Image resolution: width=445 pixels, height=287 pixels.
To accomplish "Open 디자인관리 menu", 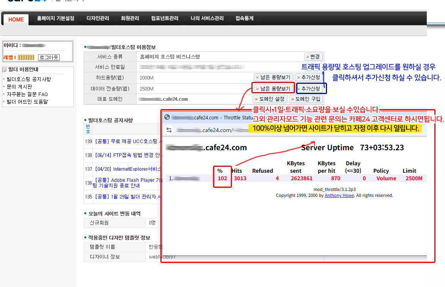I will click(98, 19).
